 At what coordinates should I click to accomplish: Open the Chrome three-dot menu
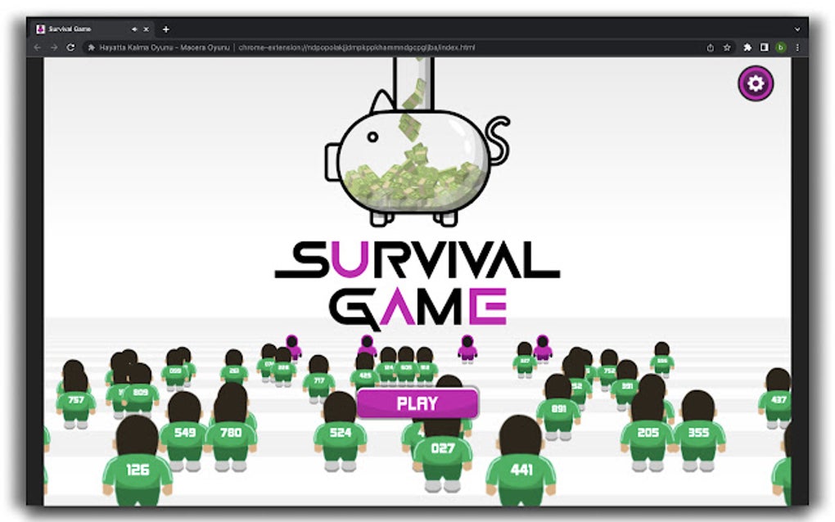tap(797, 47)
